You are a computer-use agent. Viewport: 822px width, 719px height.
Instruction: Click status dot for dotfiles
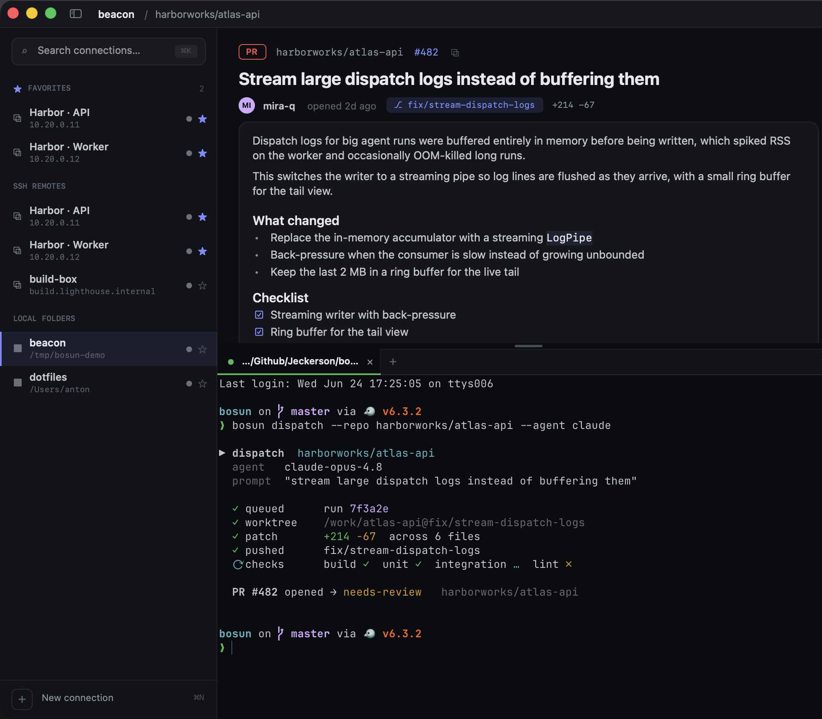(x=189, y=384)
